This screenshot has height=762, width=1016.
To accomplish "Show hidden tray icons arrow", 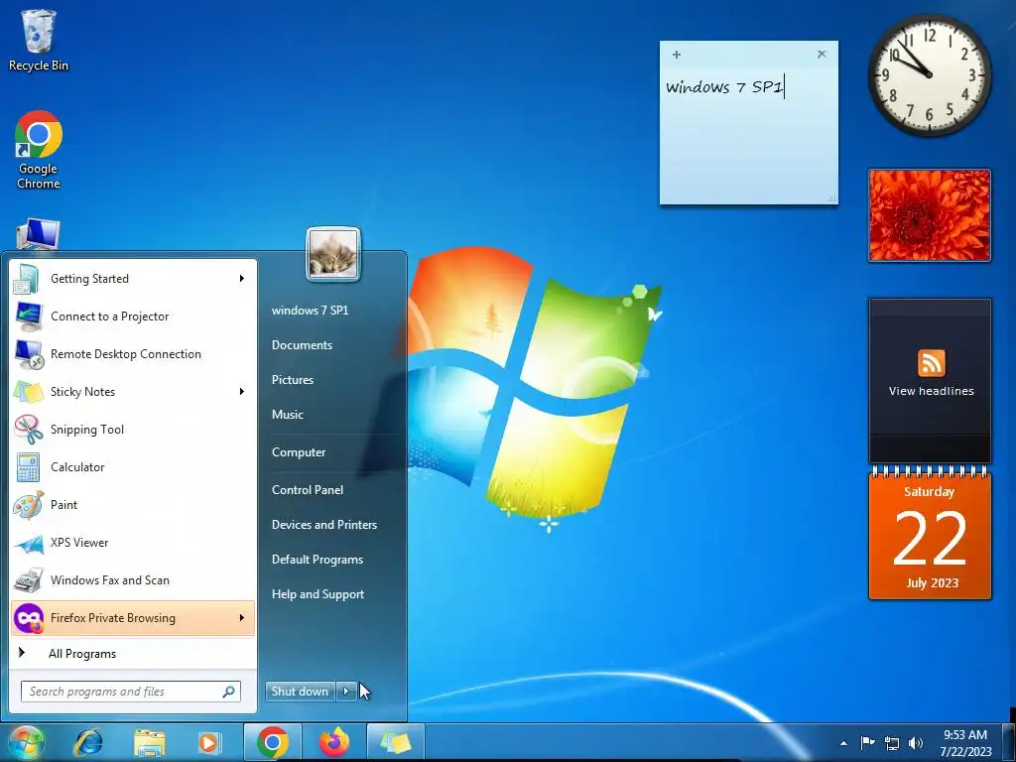I will [x=843, y=743].
